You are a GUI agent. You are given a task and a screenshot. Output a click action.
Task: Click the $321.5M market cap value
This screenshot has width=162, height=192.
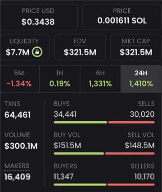pos(136,52)
